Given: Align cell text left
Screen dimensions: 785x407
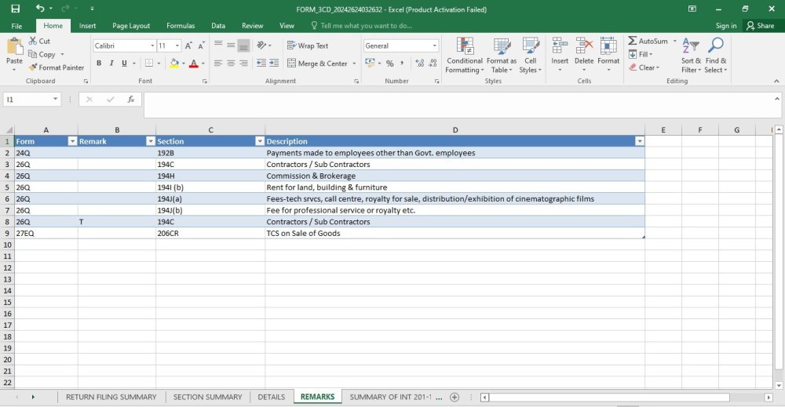Looking at the screenshot, I should [218, 63].
